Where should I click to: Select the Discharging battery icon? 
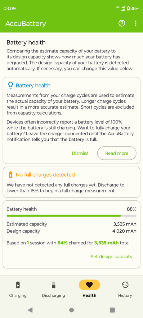coord(53,285)
